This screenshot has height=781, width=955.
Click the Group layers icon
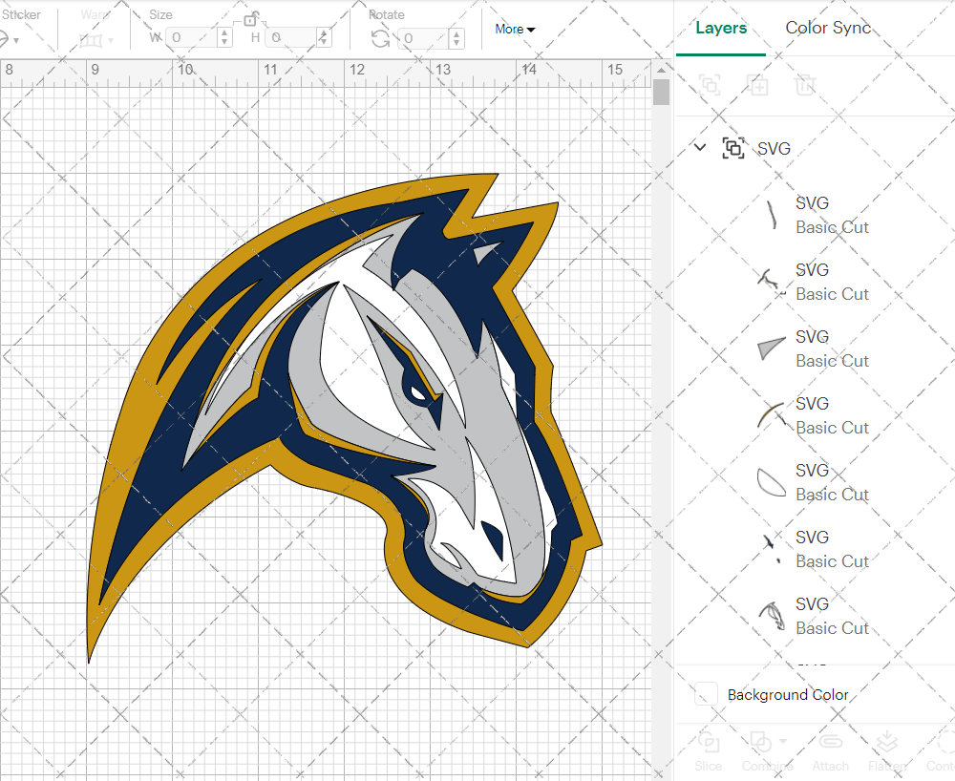[709, 85]
